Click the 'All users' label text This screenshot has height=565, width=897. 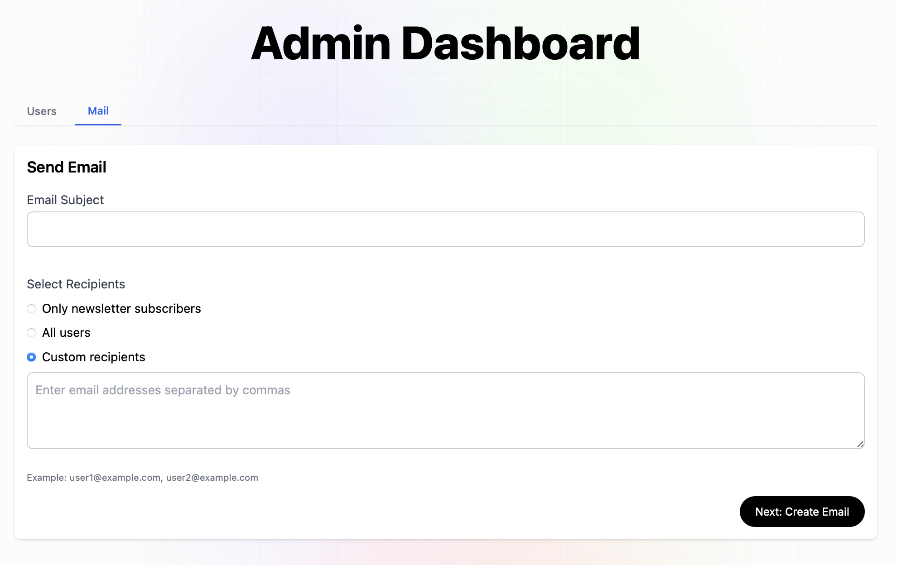(66, 333)
